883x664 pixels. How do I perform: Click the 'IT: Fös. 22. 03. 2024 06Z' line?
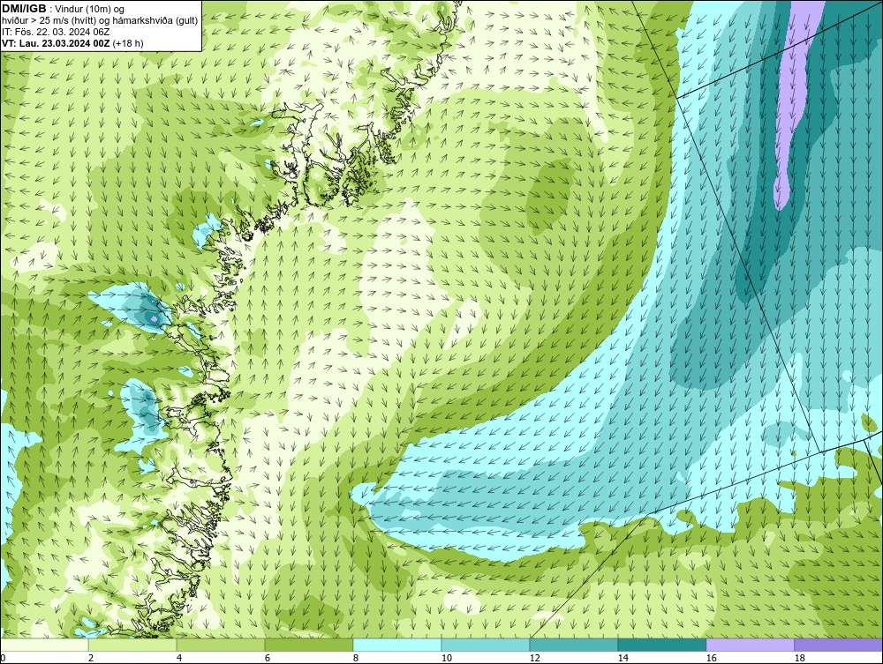[56, 32]
